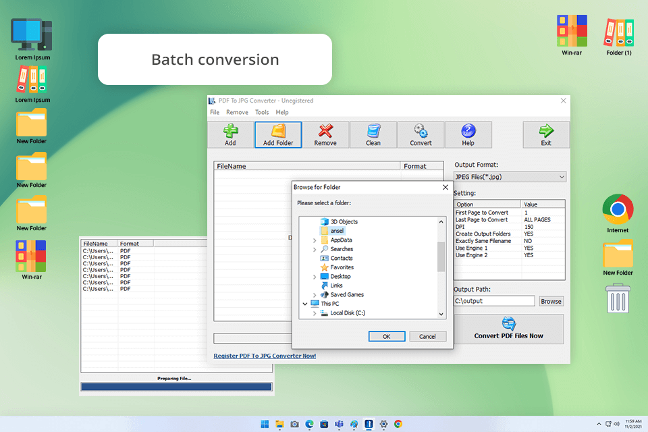
Task: Open the Tools menu
Action: click(262, 112)
